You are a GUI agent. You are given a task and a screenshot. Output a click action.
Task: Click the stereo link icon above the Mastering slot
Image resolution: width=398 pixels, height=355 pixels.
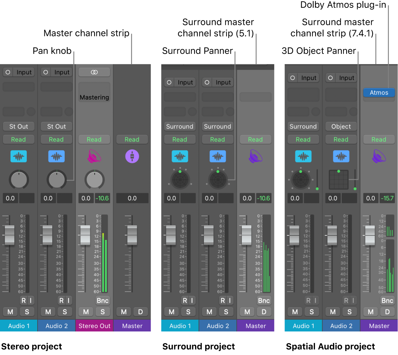(94, 72)
